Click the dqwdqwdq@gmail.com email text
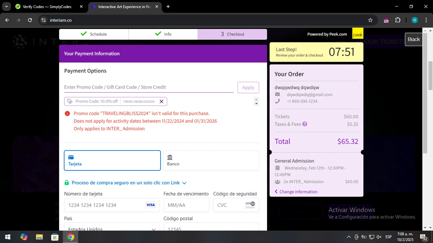Image resolution: width=433 pixels, height=243 pixels. pyautogui.click(x=310, y=95)
